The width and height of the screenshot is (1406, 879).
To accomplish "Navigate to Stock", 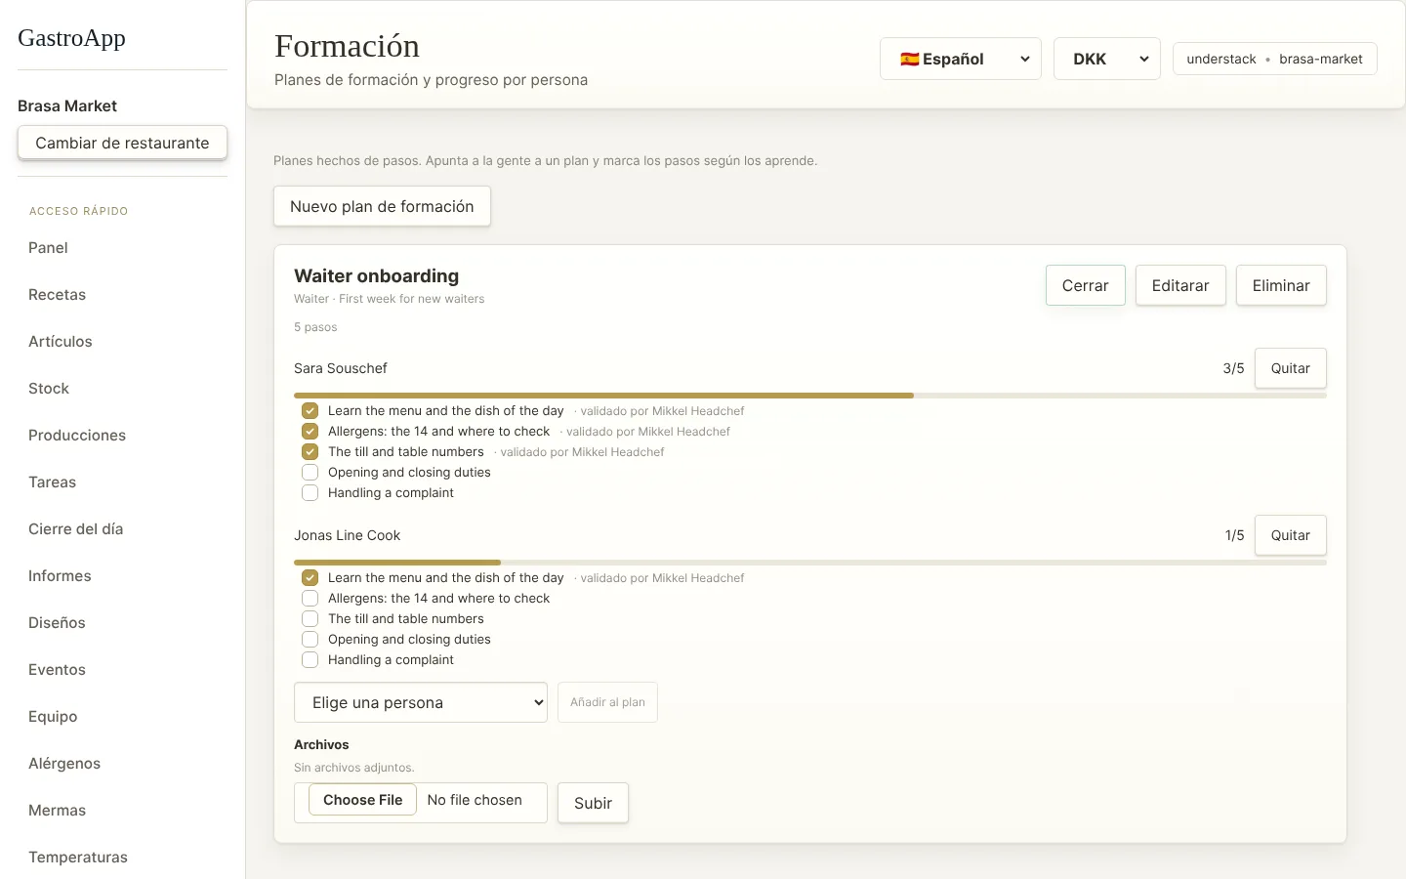I will pos(49,389).
